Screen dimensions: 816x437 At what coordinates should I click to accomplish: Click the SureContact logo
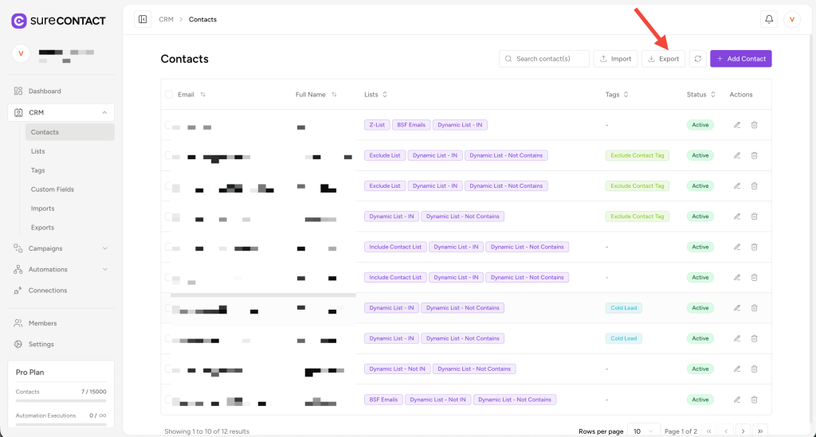(x=58, y=21)
